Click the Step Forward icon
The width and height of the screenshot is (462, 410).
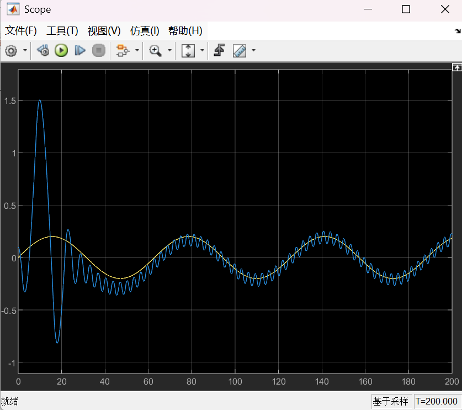80,51
